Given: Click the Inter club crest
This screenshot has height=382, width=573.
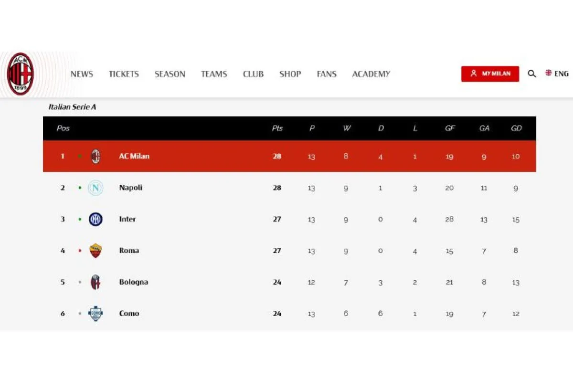Looking at the screenshot, I should 95,219.
